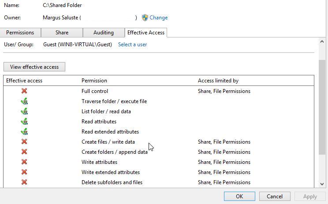The image size is (328, 204).
Task: Click green check for Read extended attributes
Action: click(x=24, y=132)
